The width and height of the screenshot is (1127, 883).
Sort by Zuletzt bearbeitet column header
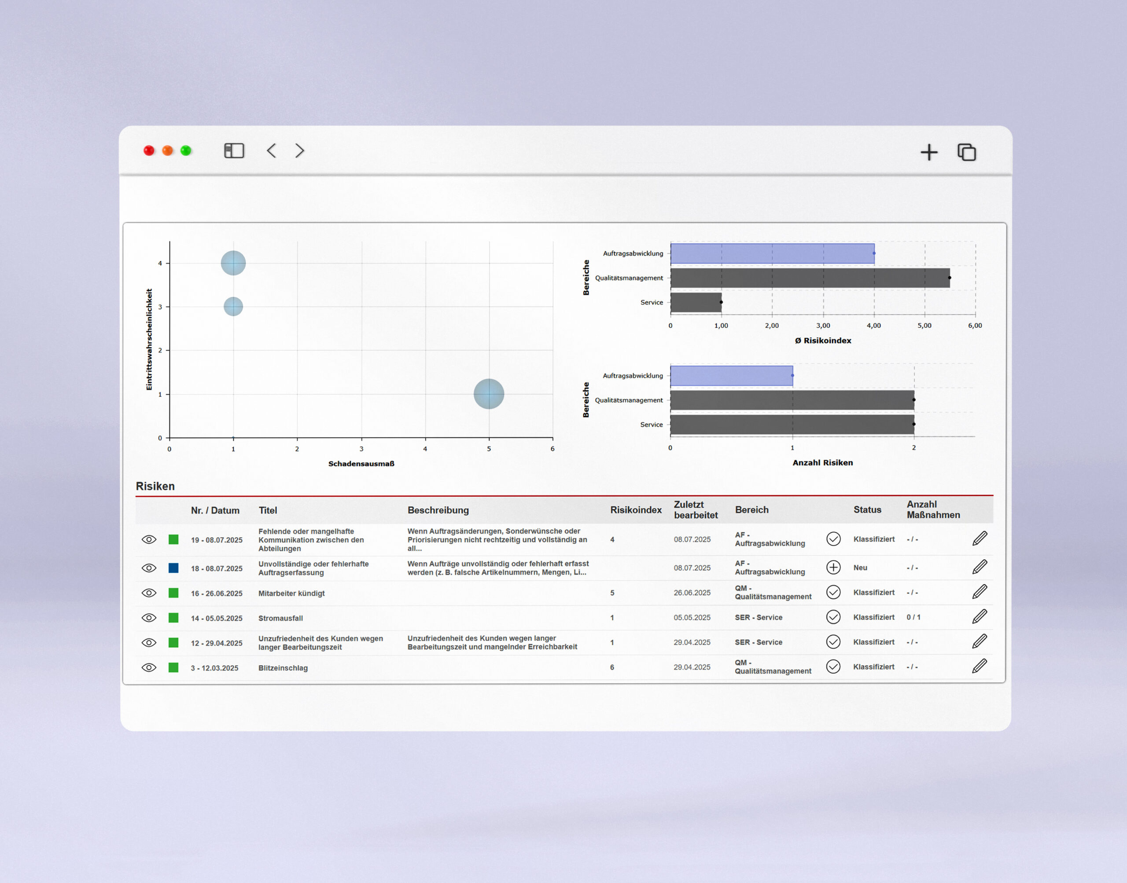click(696, 510)
